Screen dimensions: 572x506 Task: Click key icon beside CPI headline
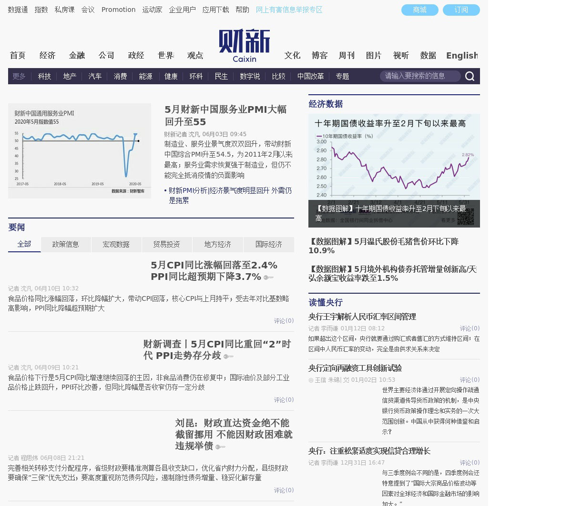tap(269, 278)
